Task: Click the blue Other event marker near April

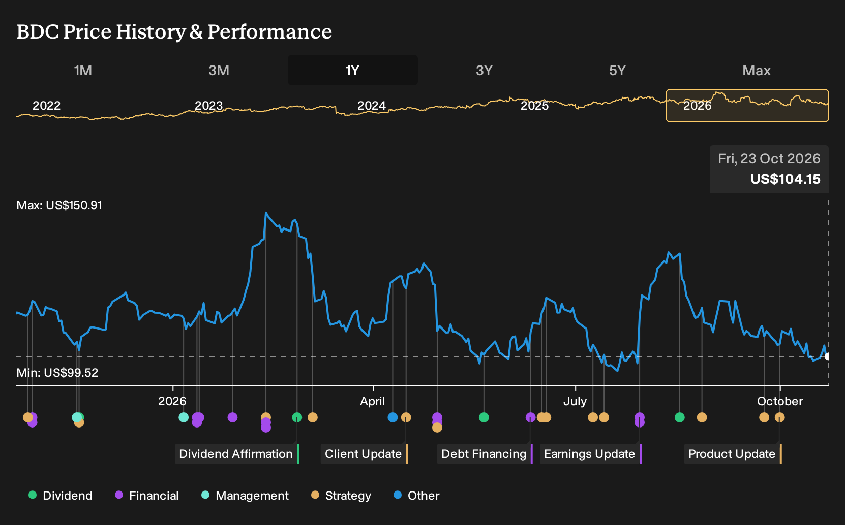Action: (x=393, y=417)
